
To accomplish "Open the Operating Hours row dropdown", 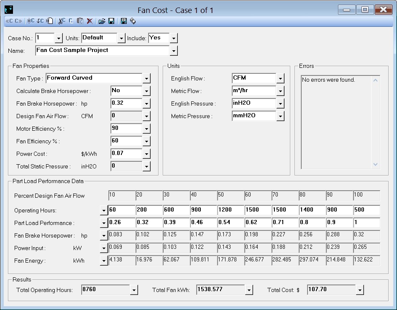I will coord(104,210).
